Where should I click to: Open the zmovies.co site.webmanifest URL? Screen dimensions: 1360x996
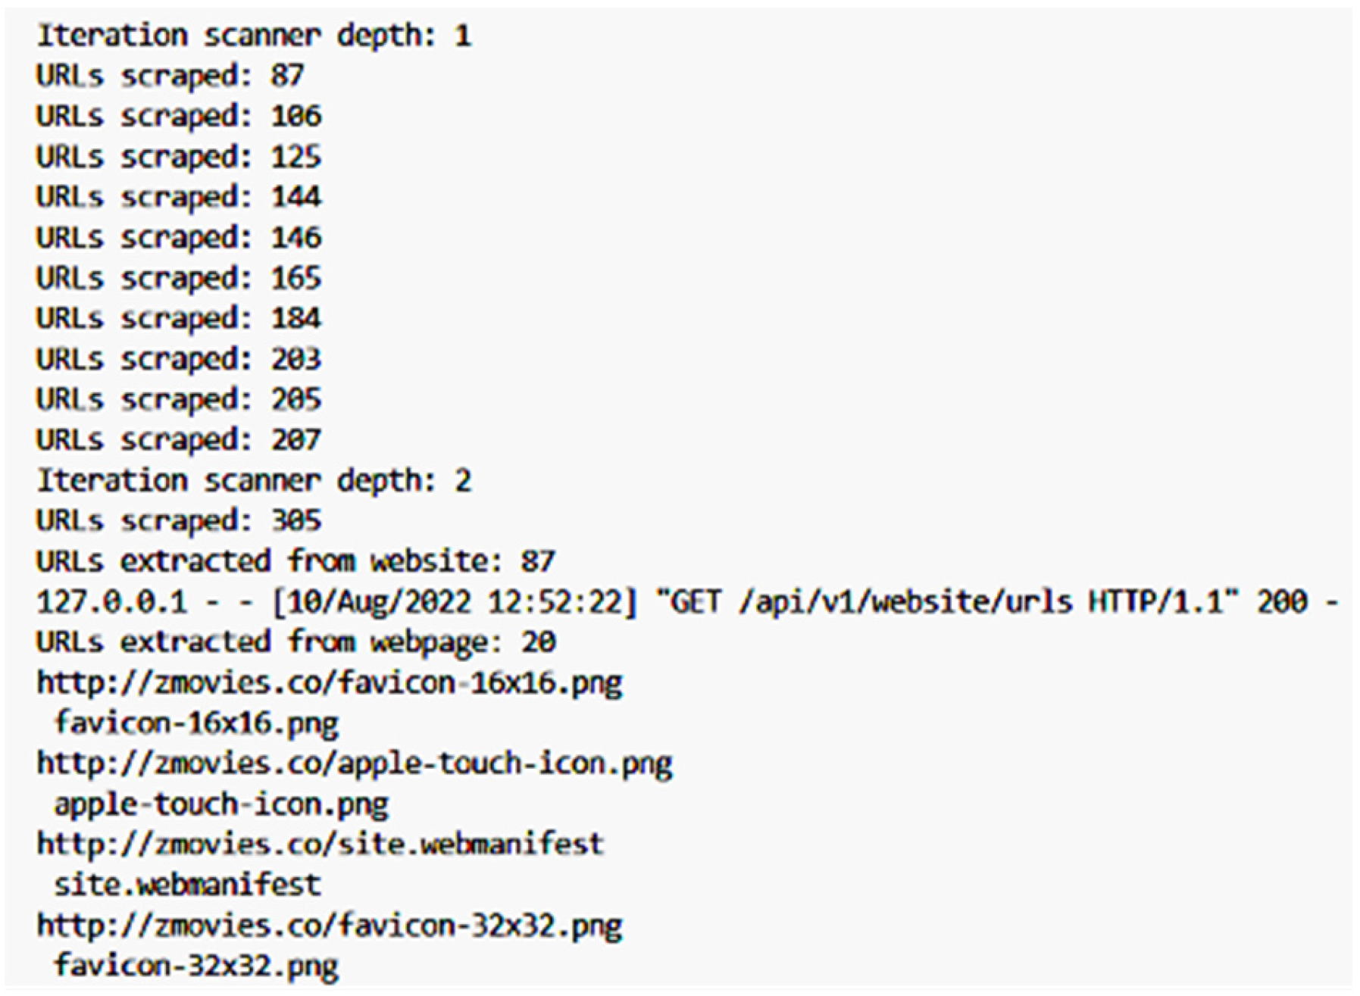[320, 844]
